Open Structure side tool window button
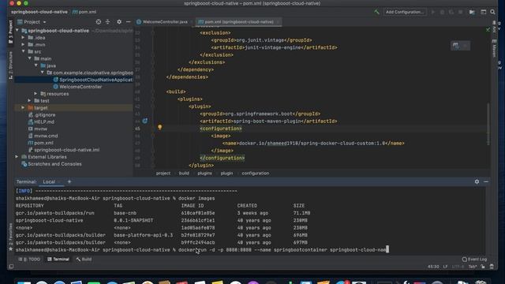Screen dimensions: 505x284 tap(10, 65)
